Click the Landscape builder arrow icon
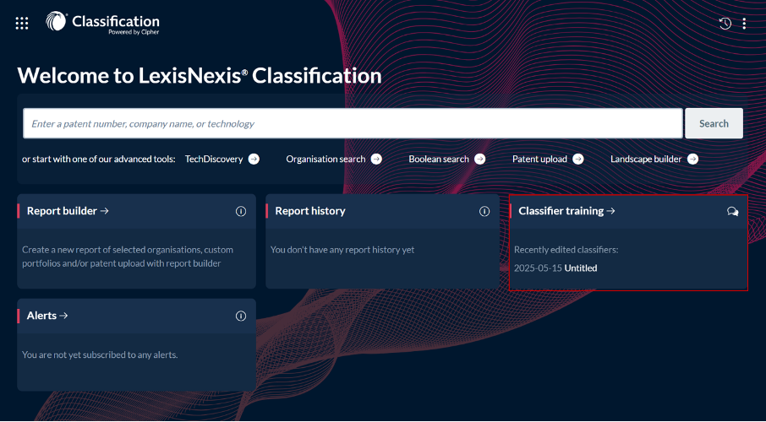Image resolution: width=766 pixels, height=422 pixels. pyautogui.click(x=692, y=159)
